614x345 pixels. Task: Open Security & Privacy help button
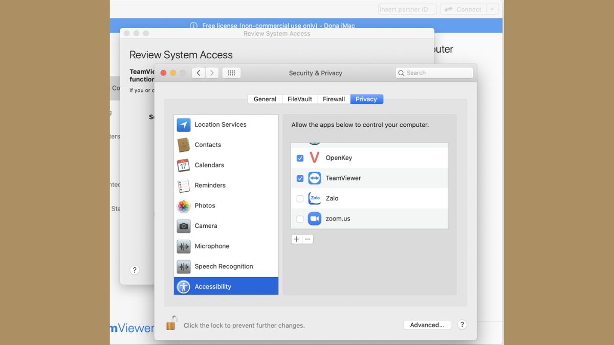coord(462,325)
